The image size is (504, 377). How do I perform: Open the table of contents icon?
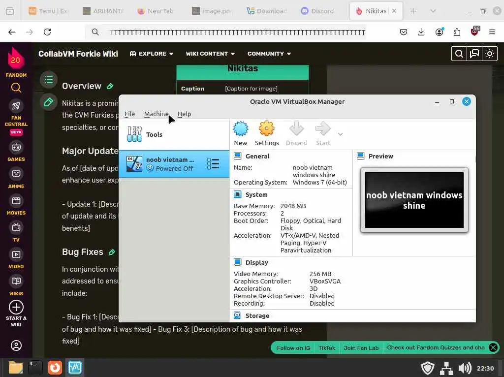(49, 80)
